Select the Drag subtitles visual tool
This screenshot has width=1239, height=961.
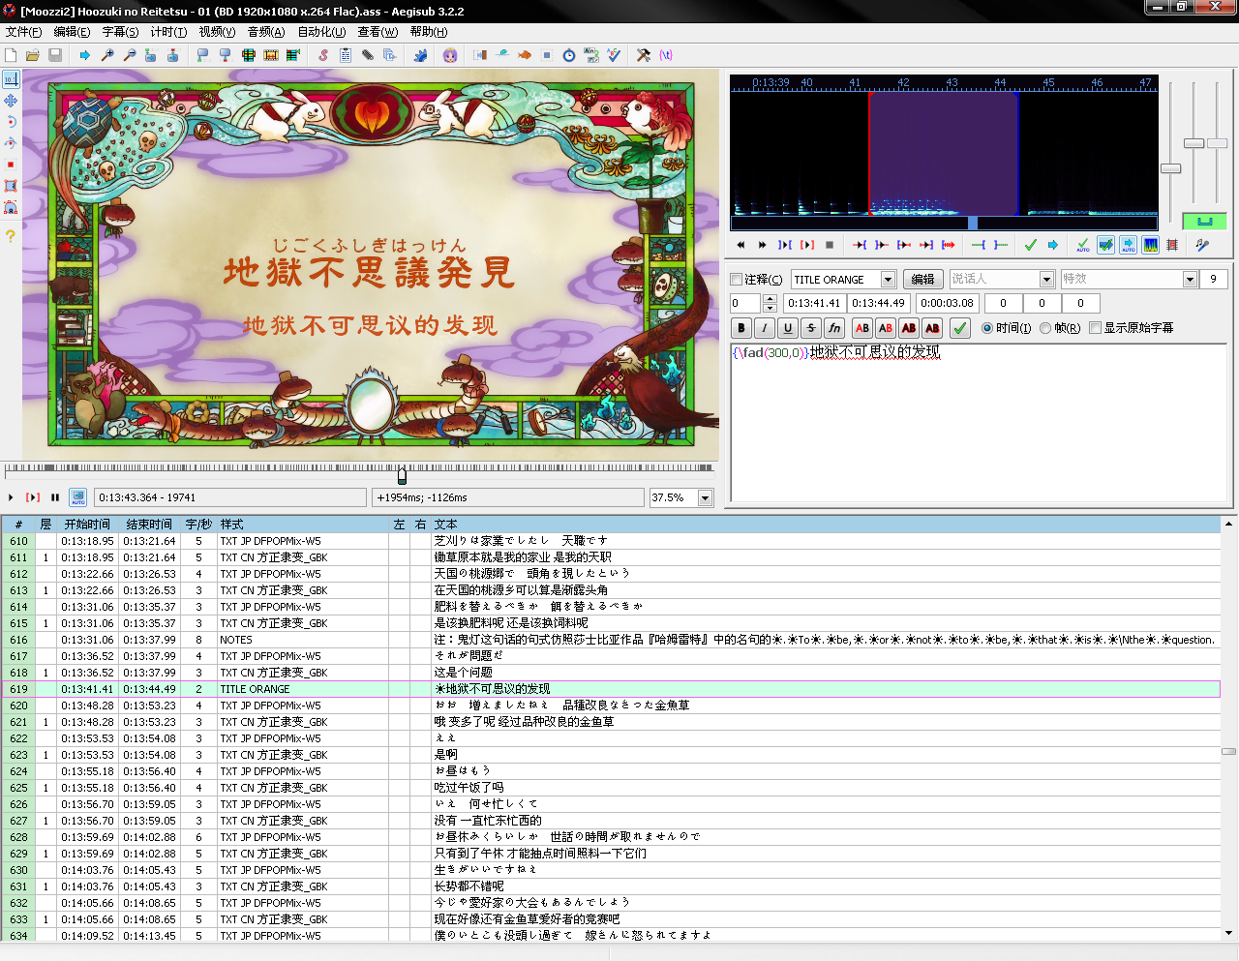pyautogui.click(x=11, y=101)
